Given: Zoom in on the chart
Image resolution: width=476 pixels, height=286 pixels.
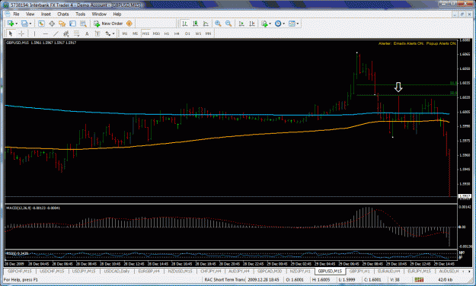Looking at the screenshot, I should tap(218, 24).
